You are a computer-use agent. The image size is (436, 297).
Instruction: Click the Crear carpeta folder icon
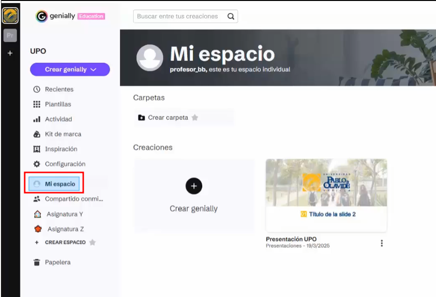click(x=141, y=117)
